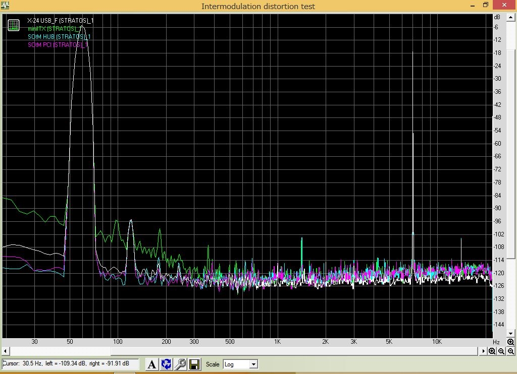Click the SOtM PCI (STRATOS) legend label
The height and width of the screenshot is (374, 517).
pyautogui.click(x=57, y=45)
